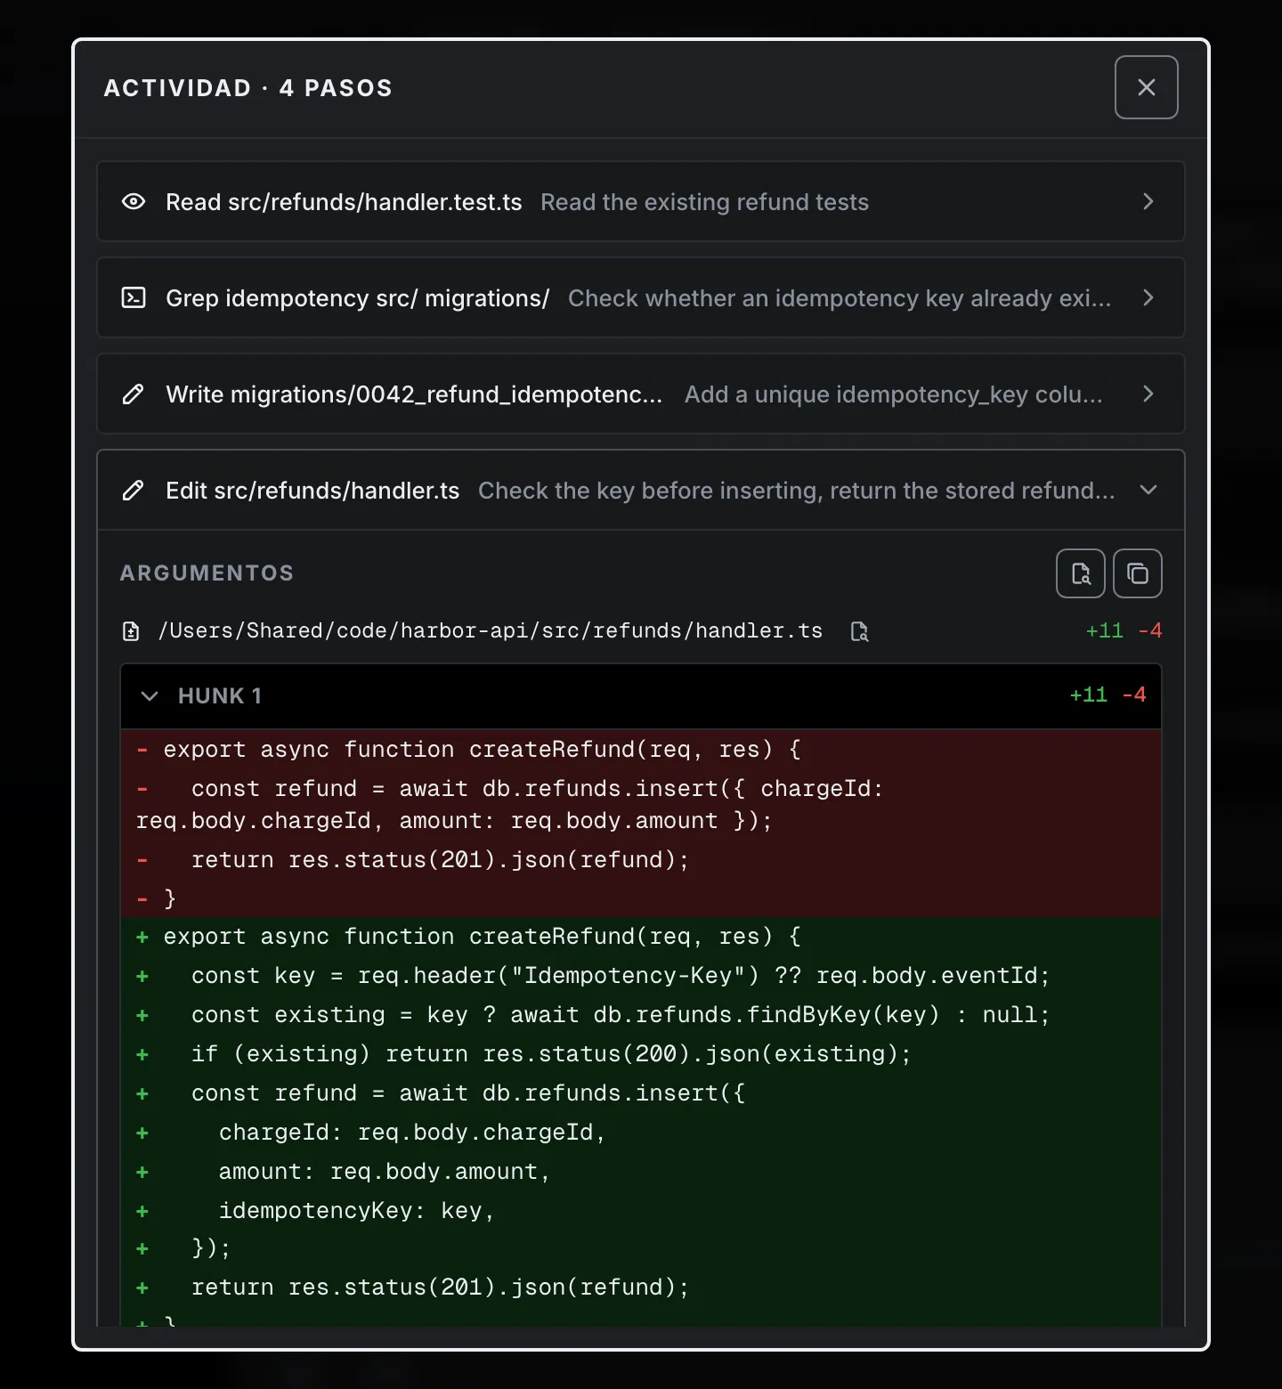
Task: Click added line 'const existing = key ? await'
Action: tap(641, 1015)
